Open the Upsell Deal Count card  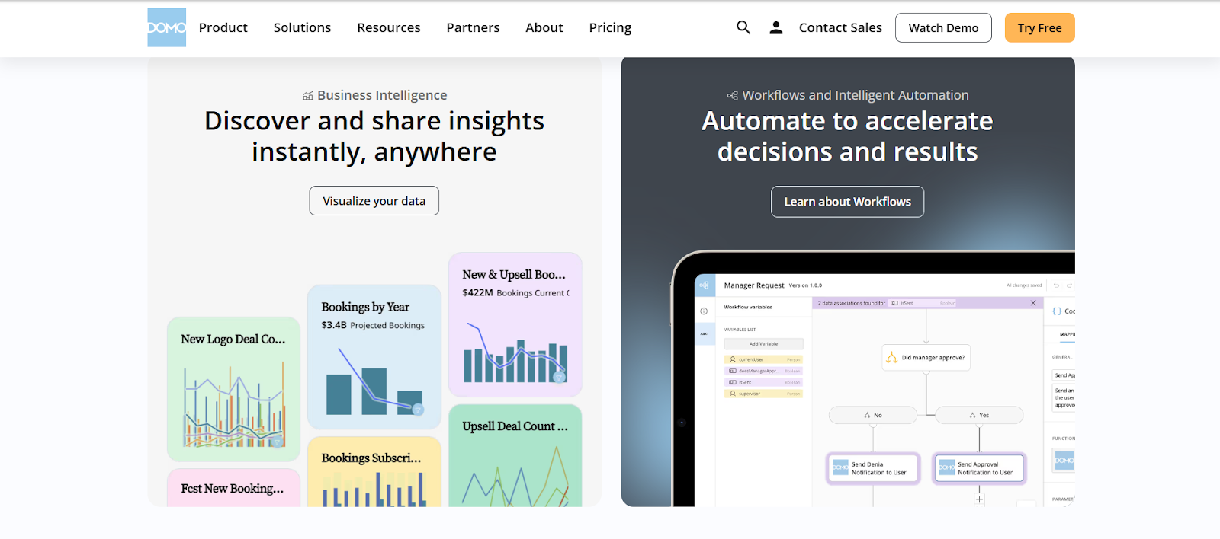(515, 455)
